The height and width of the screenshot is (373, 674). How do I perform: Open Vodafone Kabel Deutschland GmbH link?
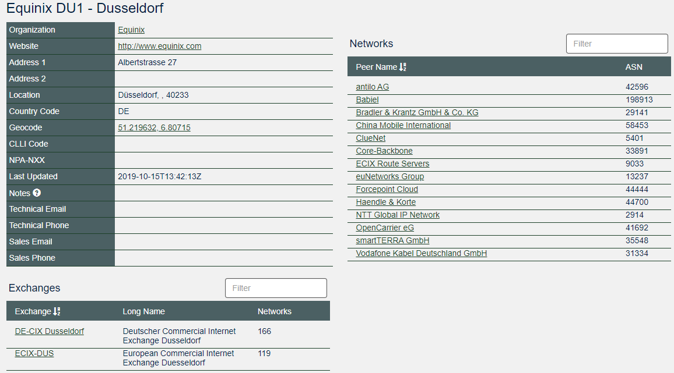pyautogui.click(x=421, y=253)
